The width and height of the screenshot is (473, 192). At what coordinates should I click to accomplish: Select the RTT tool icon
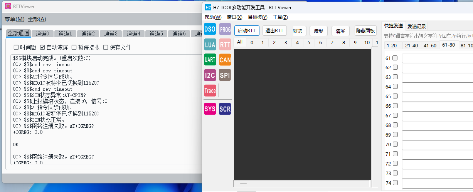[x=225, y=45]
